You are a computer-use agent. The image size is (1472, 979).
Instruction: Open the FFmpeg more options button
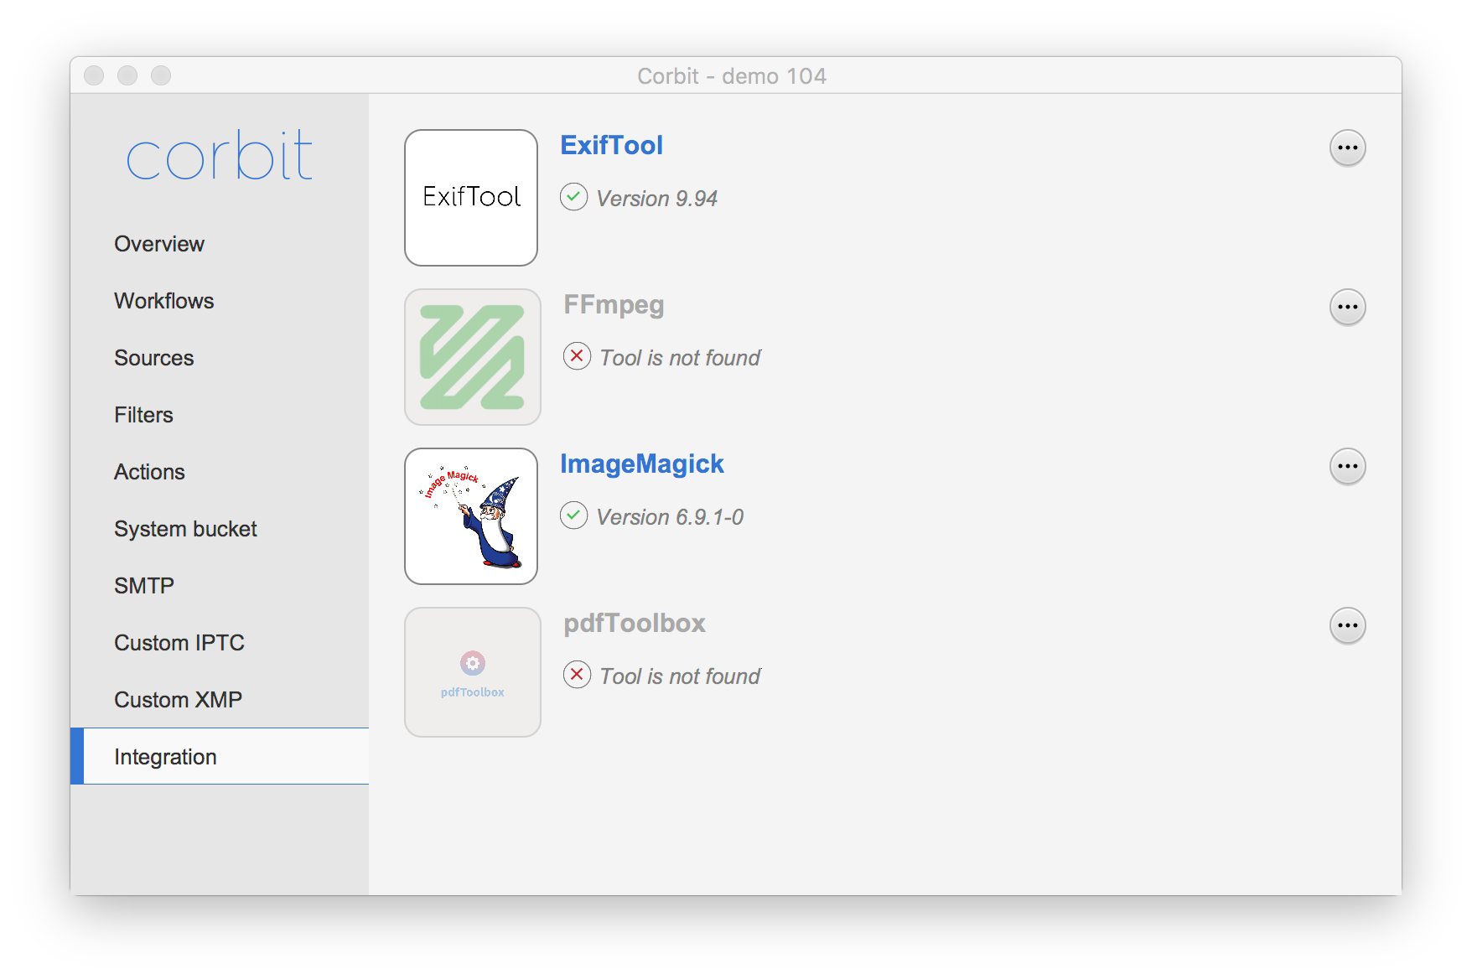1348,307
